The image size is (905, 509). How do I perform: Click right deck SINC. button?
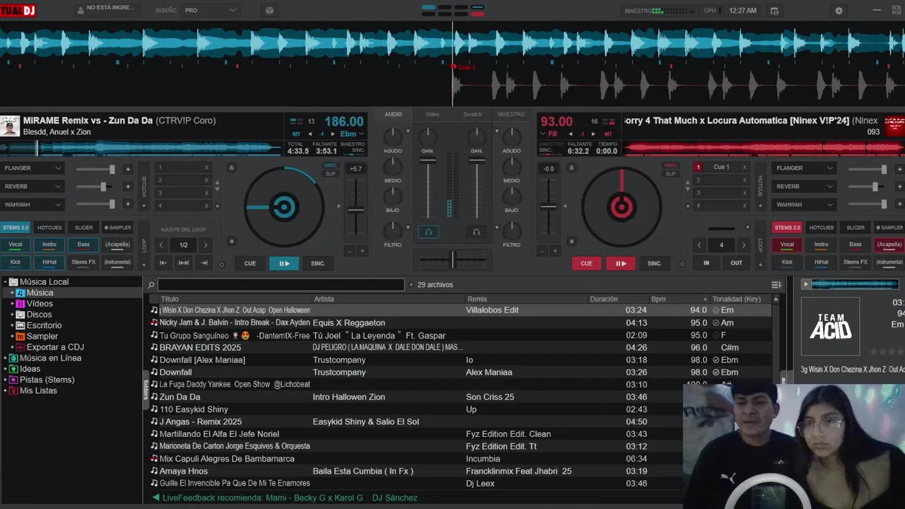655,263
